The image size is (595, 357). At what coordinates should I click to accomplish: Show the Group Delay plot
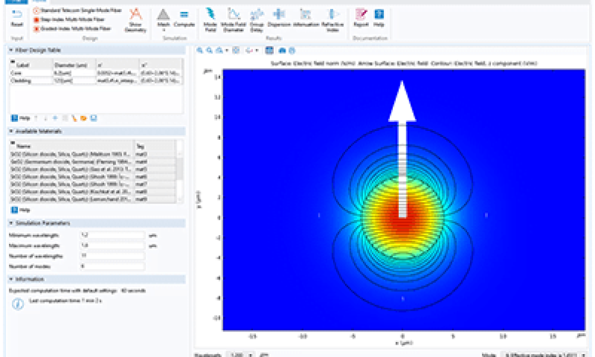pyautogui.click(x=256, y=20)
